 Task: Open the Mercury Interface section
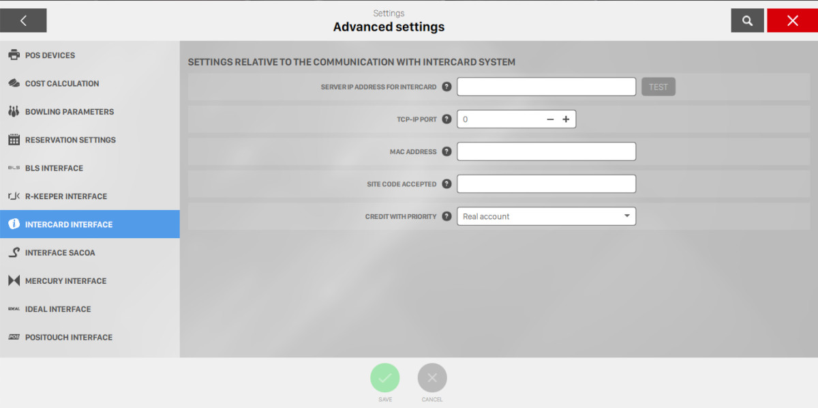65,281
